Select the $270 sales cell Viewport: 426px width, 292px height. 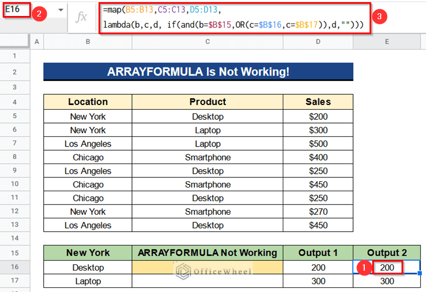pyautogui.click(x=318, y=212)
